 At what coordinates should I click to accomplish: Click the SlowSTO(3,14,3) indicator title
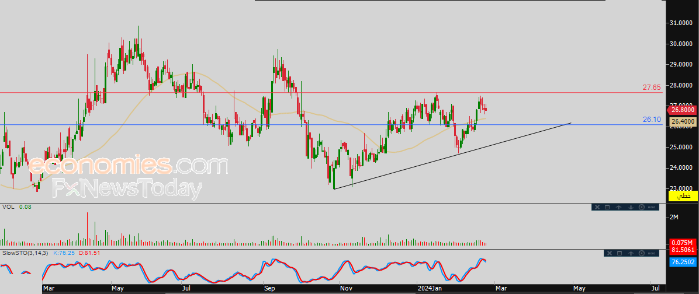click(26, 253)
